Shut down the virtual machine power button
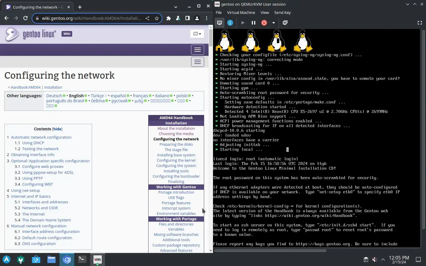Image resolution: width=426 pixels, height=266 pixels. (x=264, y=23)
